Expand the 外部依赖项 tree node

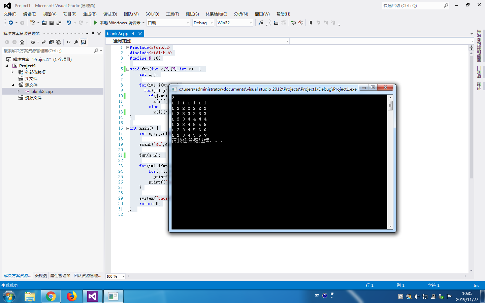(13, 72)
